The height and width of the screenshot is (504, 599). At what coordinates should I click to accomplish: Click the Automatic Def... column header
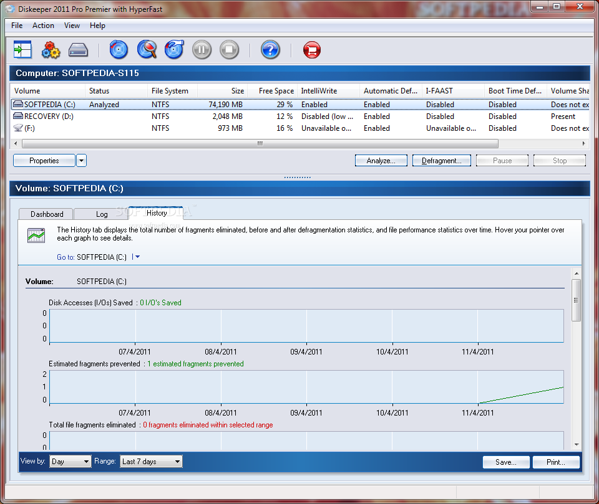391,91
